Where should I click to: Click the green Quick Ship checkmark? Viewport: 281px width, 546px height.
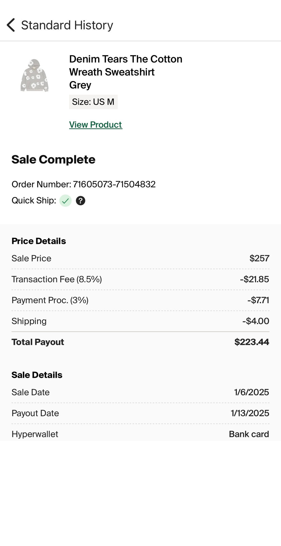coord(65,201)
